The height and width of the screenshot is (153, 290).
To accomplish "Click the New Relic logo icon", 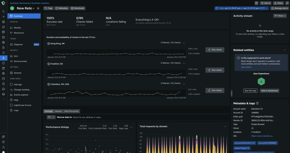I will click(3, 3).
